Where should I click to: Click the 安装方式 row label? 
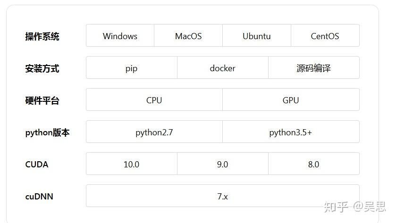point(42,68)
